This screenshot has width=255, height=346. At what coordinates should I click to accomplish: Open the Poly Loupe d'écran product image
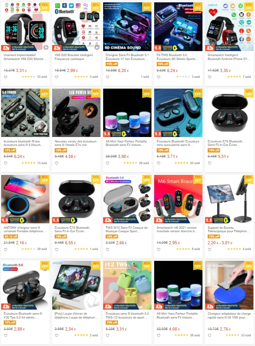click(76, 285)
